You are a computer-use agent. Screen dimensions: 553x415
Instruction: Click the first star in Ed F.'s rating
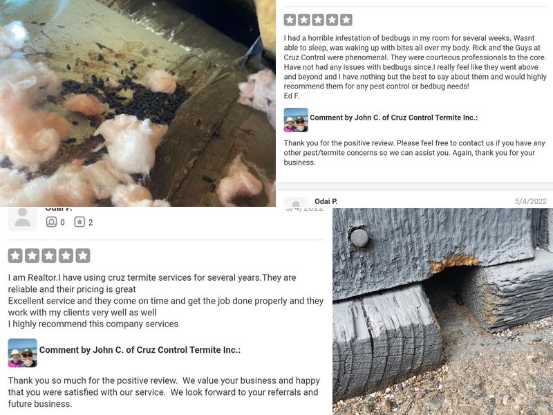[290, 20]
